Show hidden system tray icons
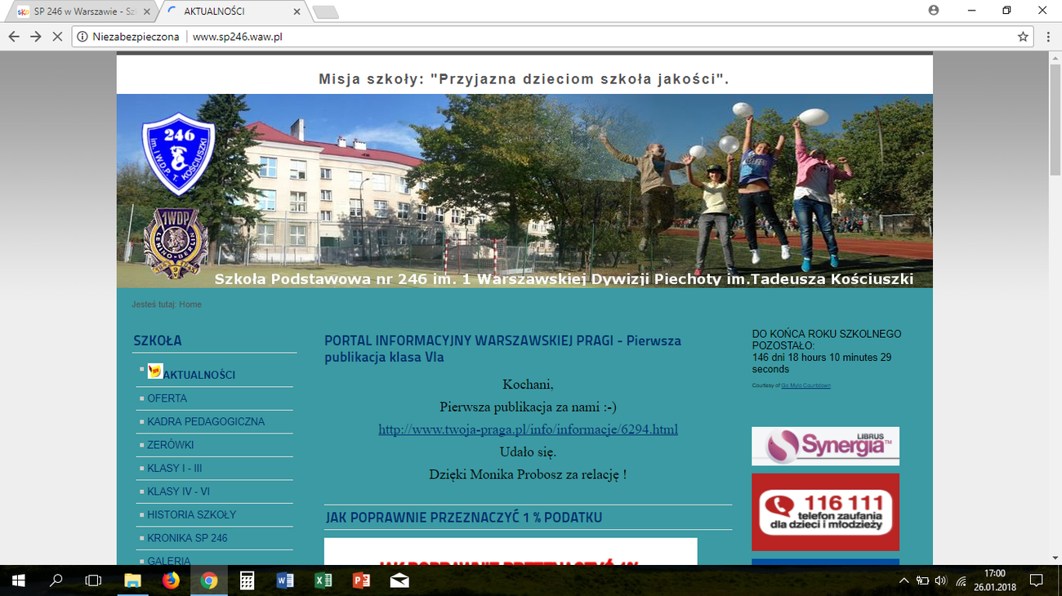This screenshot has width=1062, height=596. 904,581
